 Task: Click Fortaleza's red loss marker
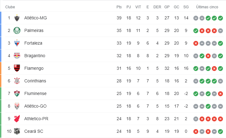tap(196, 43)
